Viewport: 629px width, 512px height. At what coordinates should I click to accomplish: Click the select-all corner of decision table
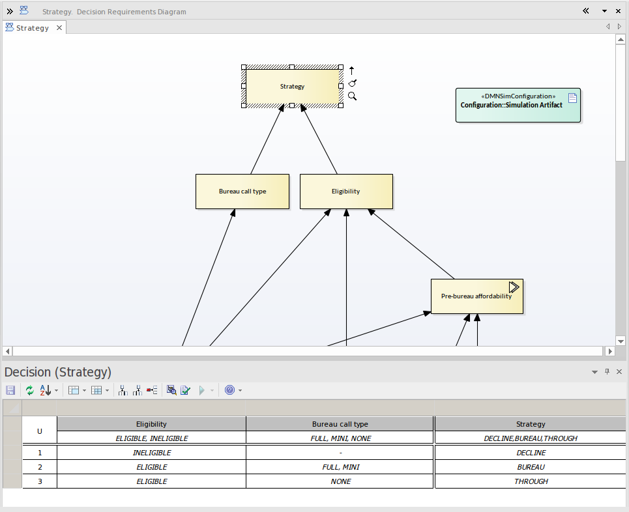[x=12, y=408]
